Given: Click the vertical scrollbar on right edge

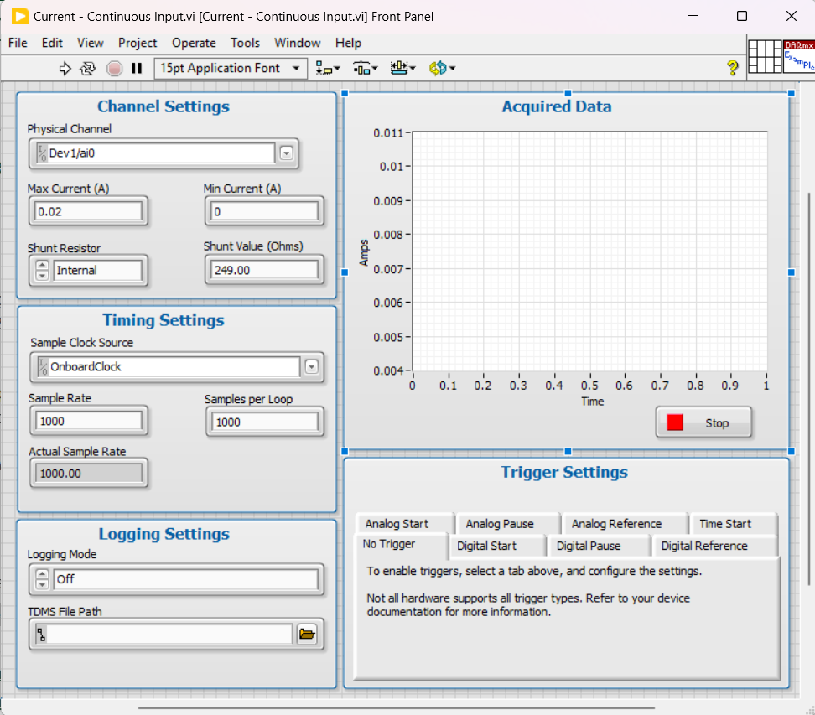Looking at the screenshot, I should (x=808, y=390).
